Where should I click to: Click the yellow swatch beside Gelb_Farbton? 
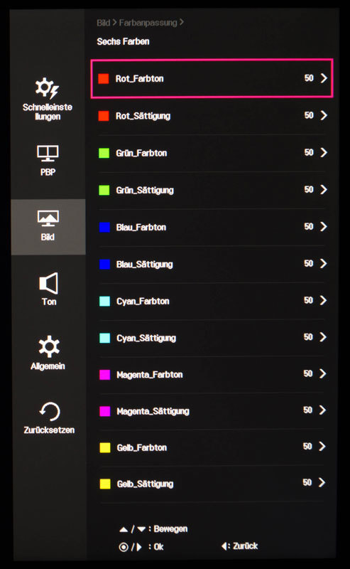tap(105, 447)
